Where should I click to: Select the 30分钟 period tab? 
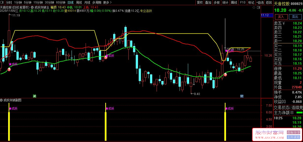click(49, 3)
